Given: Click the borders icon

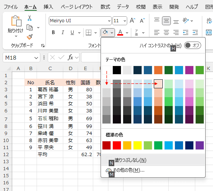Looking at the screenshot, I should pyautogui.click(x=88, y=32).
